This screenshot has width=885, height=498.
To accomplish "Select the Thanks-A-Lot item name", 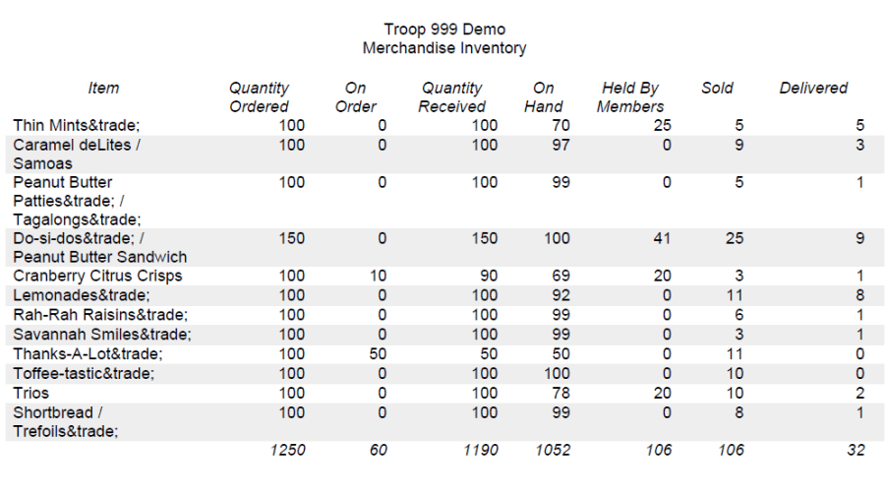I will (88, 354).
